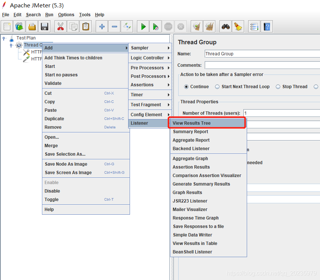
Task: Expand the Assertions submenu
Action: tap(150, 84)
